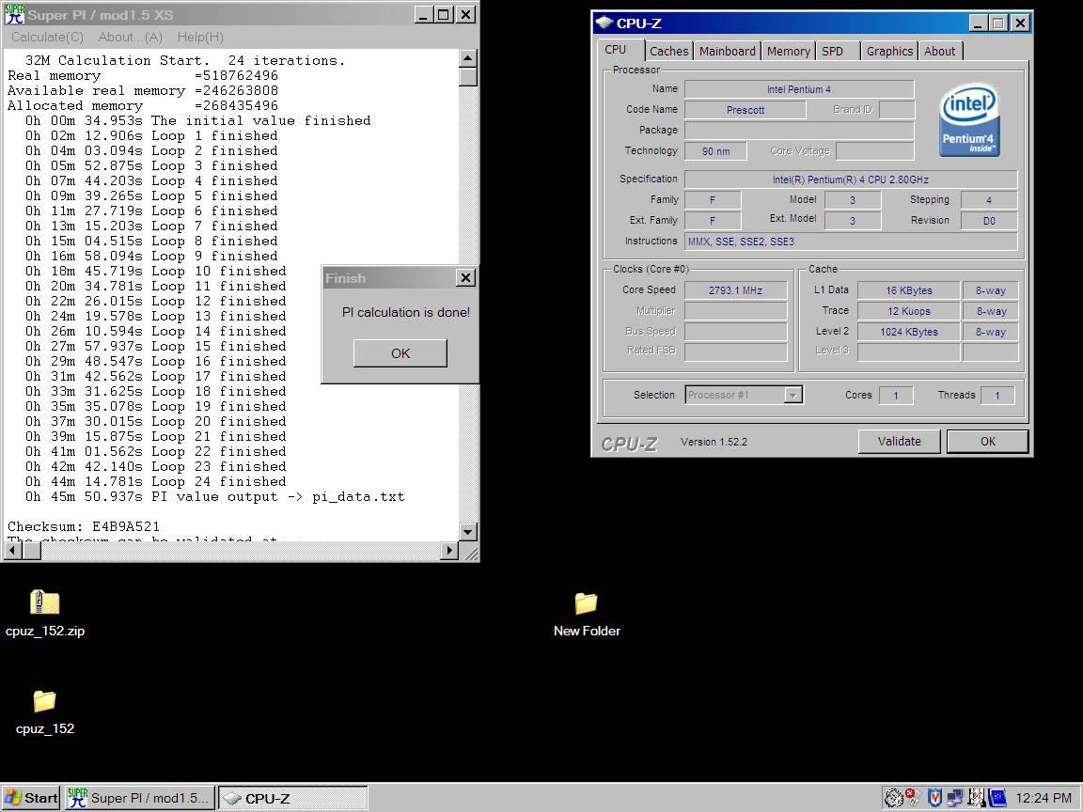Click the "Loop 1 finished" line
This screenshot has width=1083, height=812.
pos(151,135)
